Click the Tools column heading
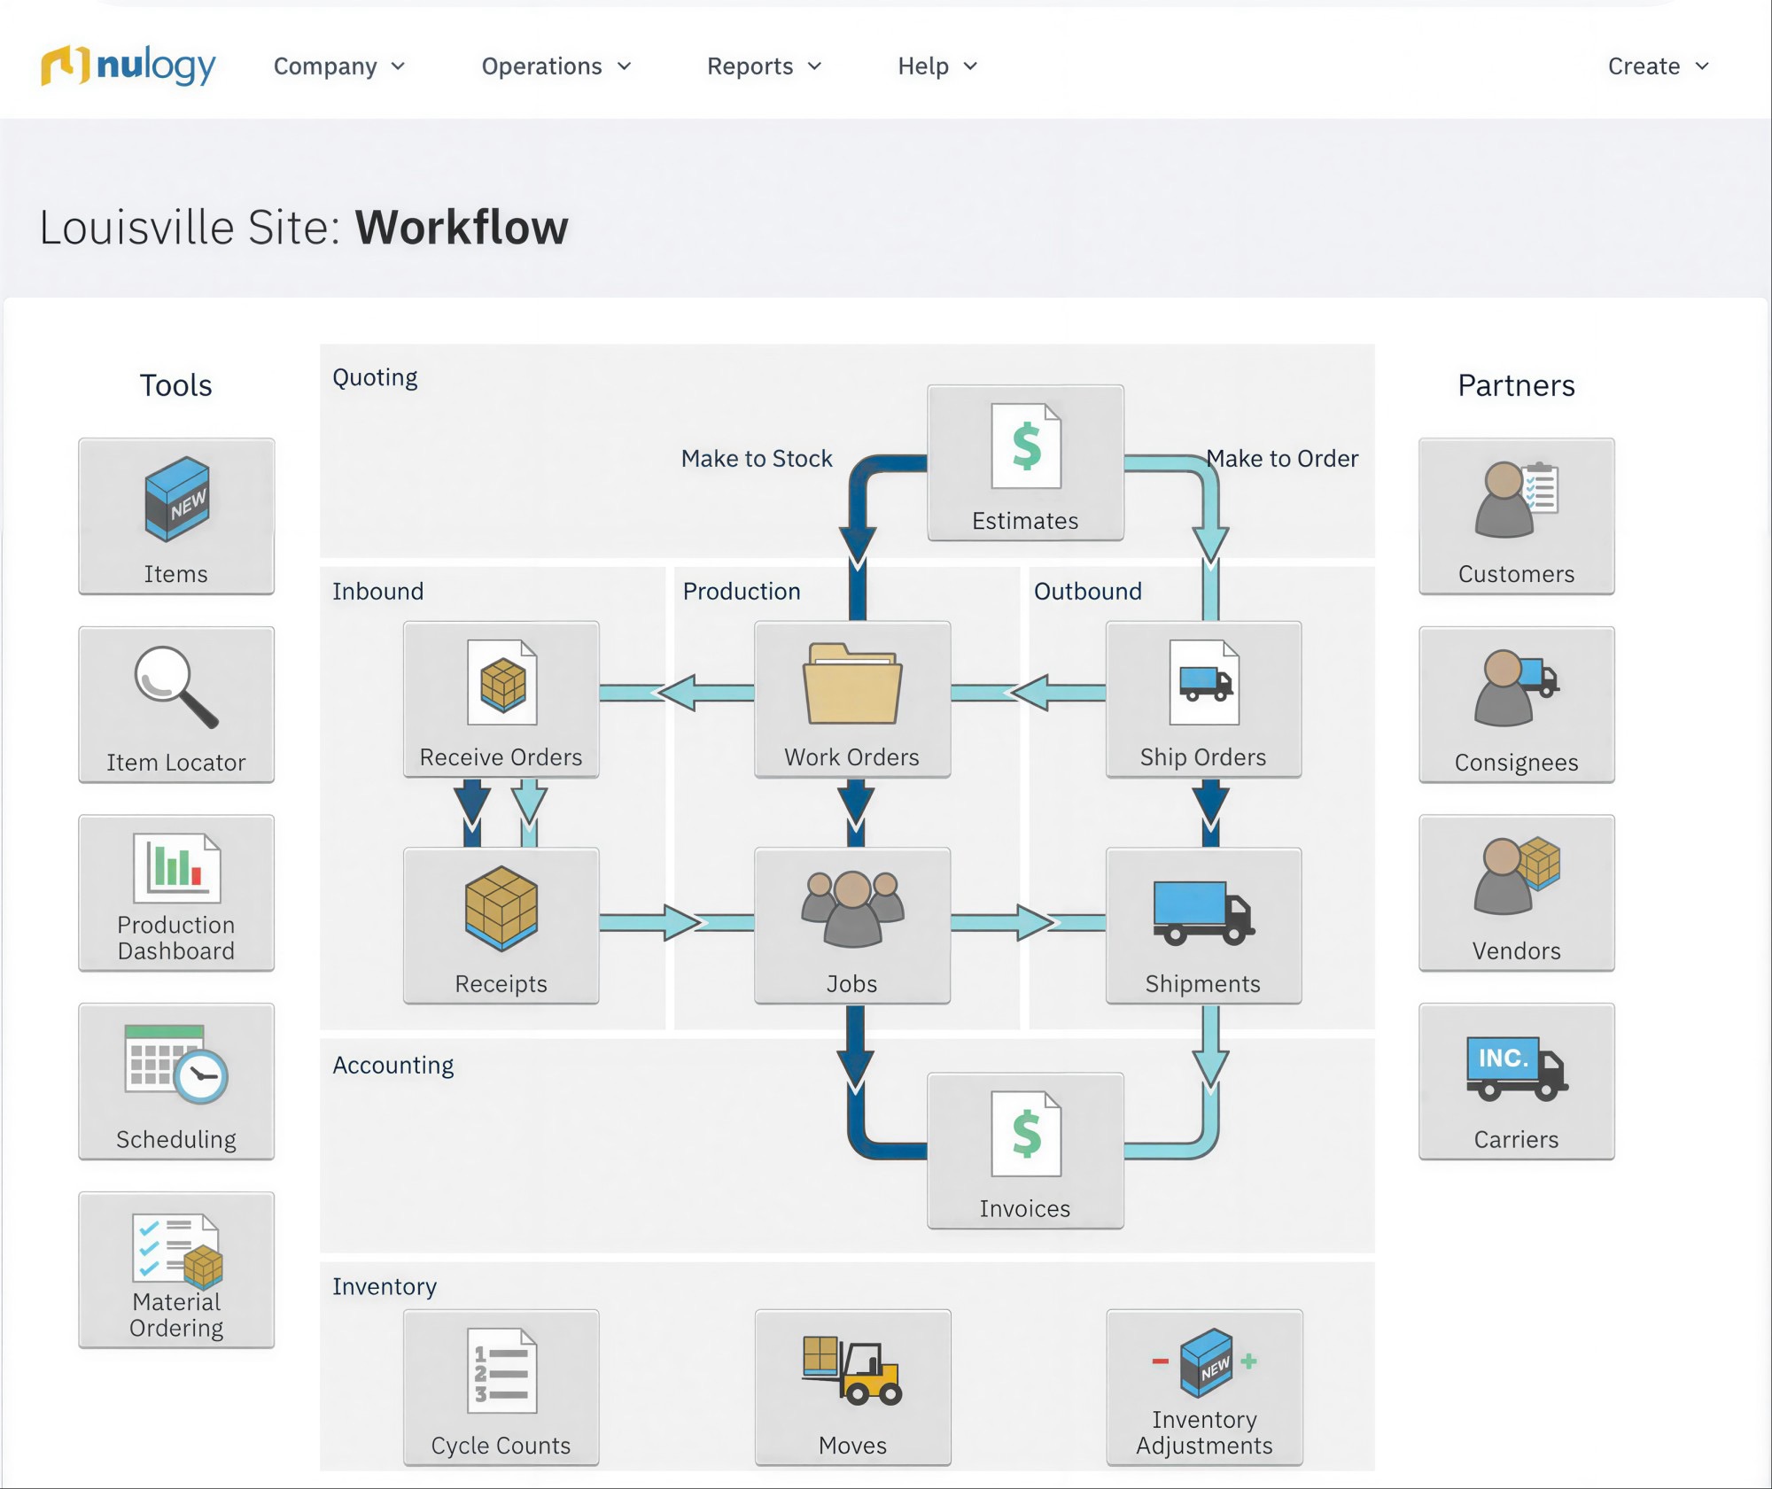Viewport: 1772px width, 1489px height. (x=176, y=385)
